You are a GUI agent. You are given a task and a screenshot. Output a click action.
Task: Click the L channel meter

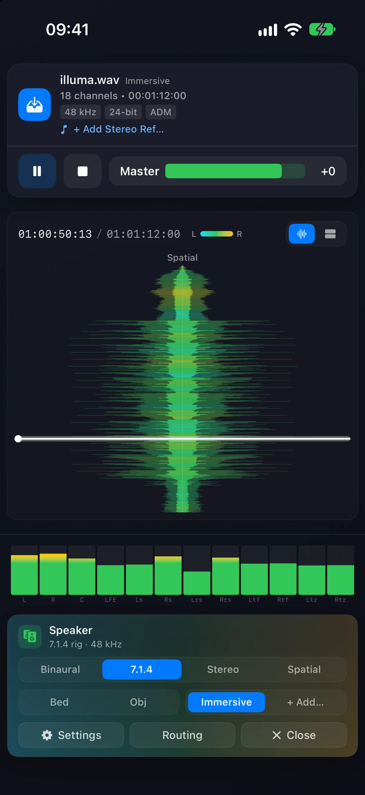pyautogui.click(x=24, y=570)
